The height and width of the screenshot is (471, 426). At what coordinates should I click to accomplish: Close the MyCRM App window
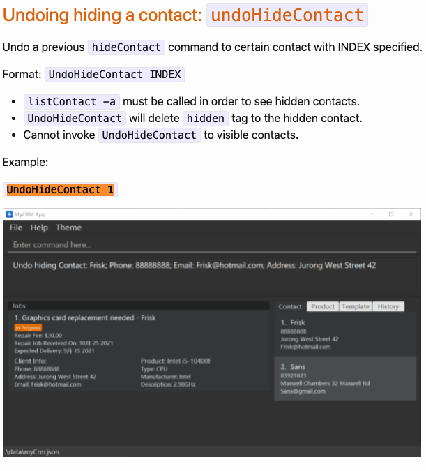click(411, 214)
